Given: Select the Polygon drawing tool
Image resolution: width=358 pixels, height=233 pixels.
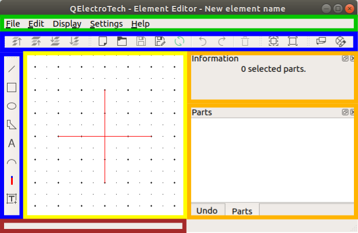Looking at the screenshot, I should [11, 125].
